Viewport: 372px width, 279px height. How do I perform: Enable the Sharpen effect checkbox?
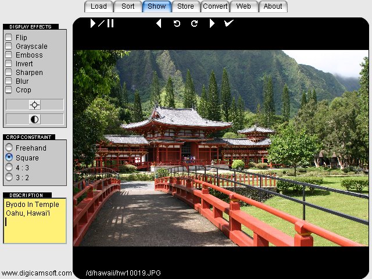click(x=9, y=72)
